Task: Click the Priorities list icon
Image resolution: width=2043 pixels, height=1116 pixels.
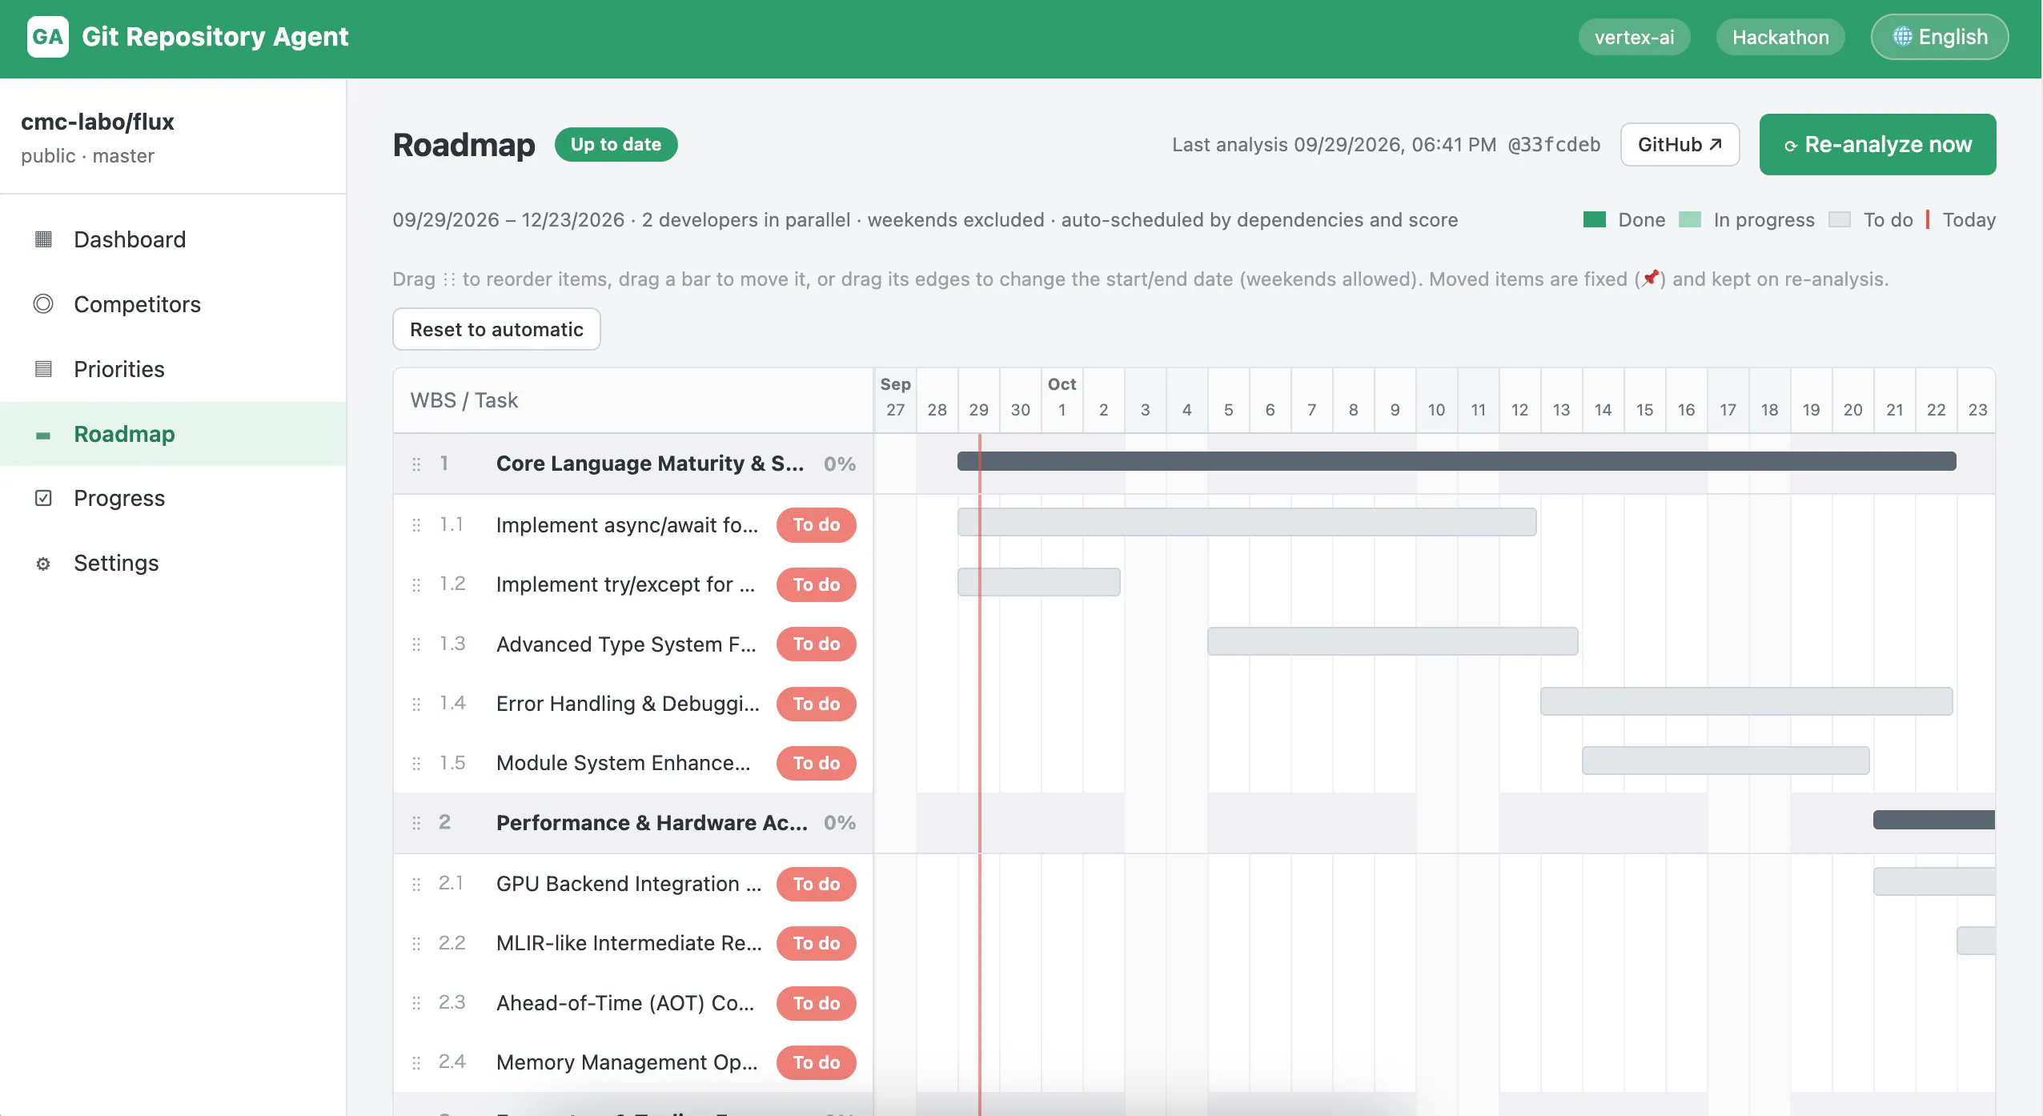Action: coord(43,369)
